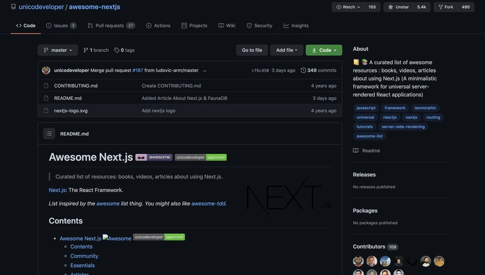View the 0 tags link
The height and width of the screenshot is (275, 485).
click(125, 50)
